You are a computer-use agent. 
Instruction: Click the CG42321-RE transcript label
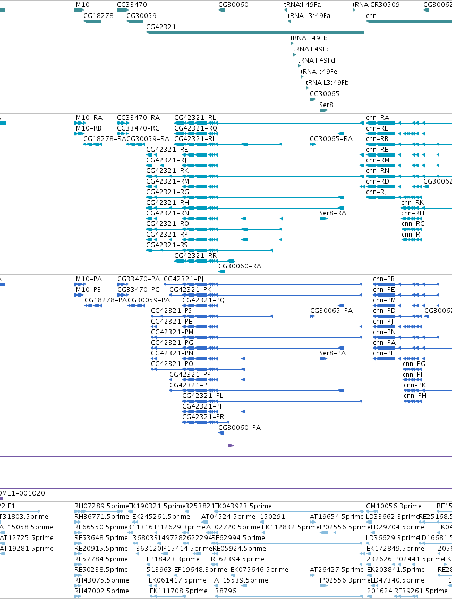pyautogui.click(x=167, y=150)
